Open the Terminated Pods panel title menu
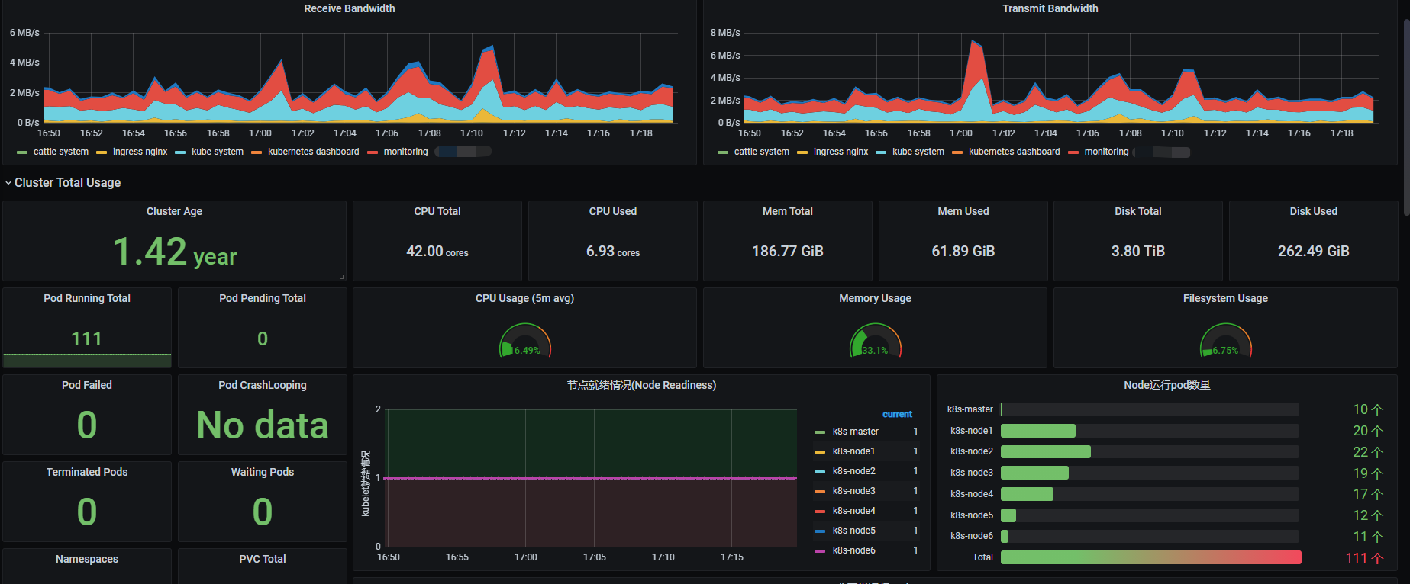The height and width of the screenshot is (584, 1410). pyautogui.click(x=87, y=472)
